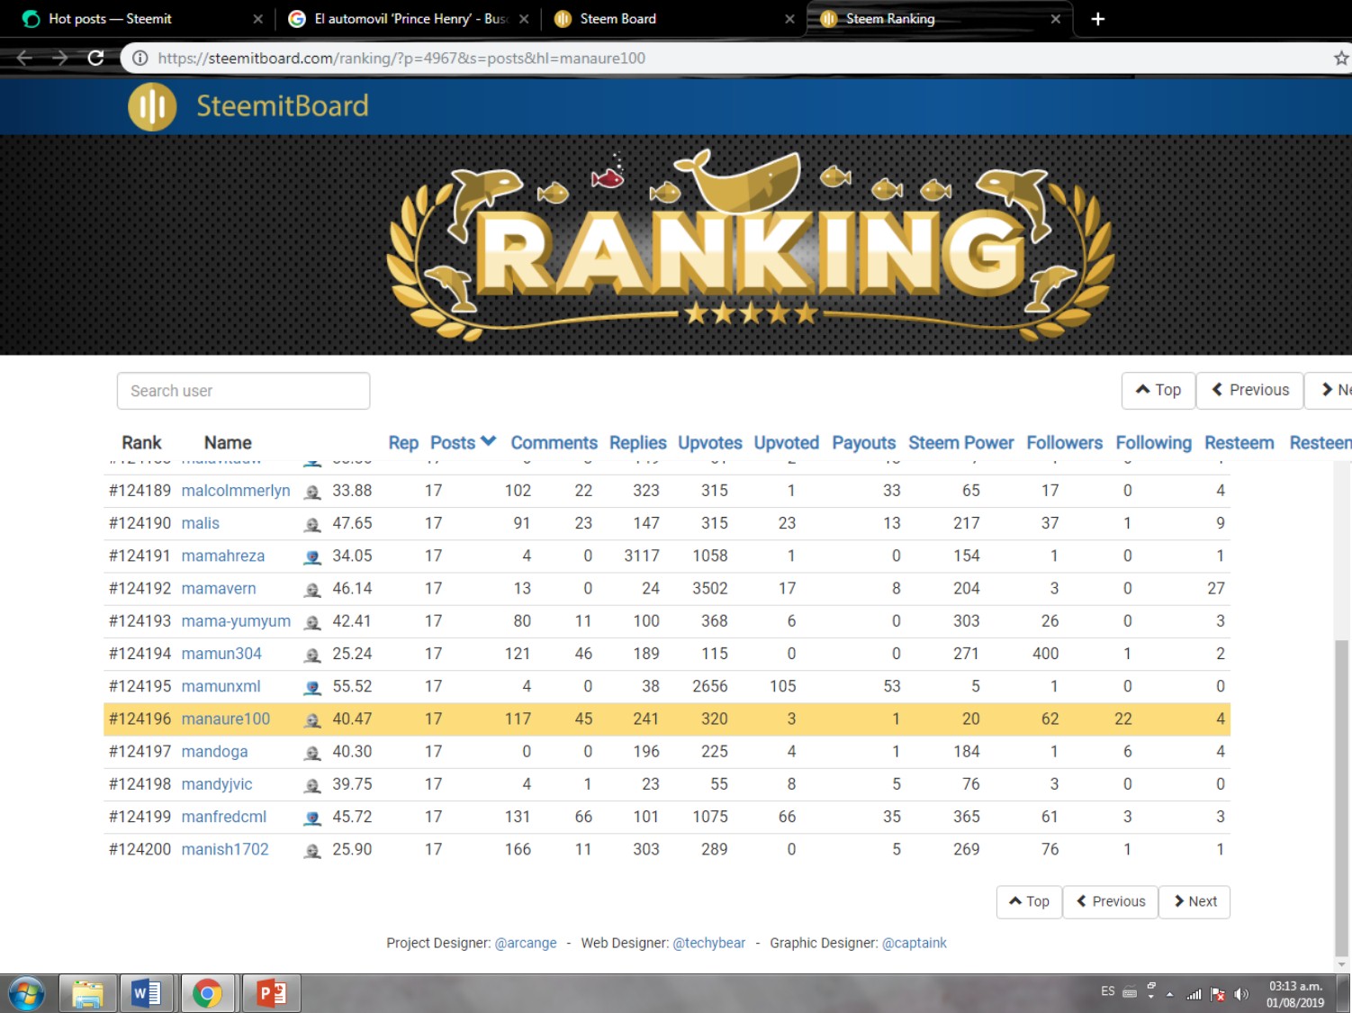Viewport: 1352px width, 1013px height.
Task: Click the avatar icon beside manaure100
Action: coord(312,719)
